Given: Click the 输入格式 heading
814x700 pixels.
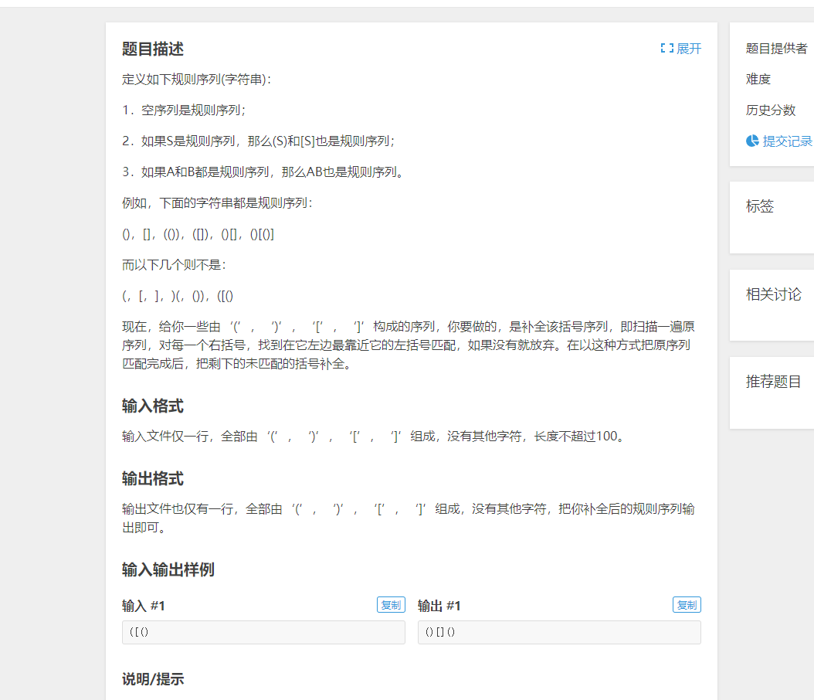Looking at the screenshot, I should coord(153,406).
